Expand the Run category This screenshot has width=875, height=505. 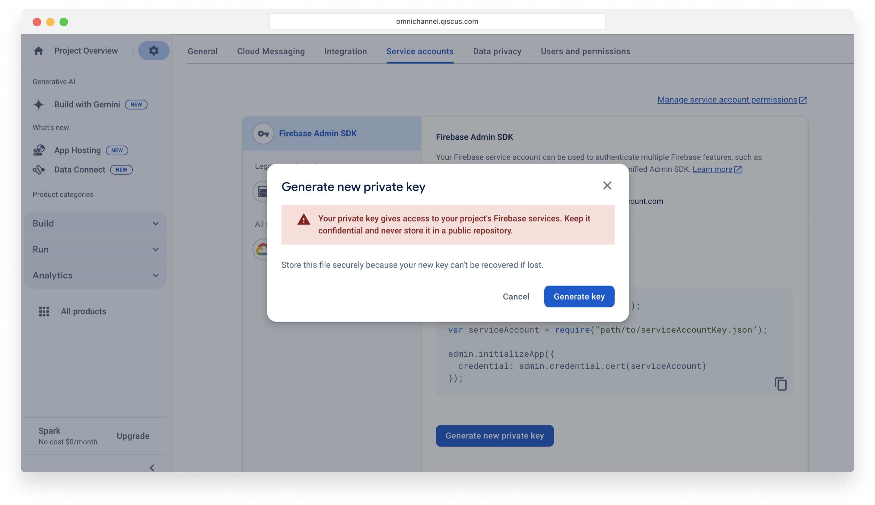pos(95,249)
